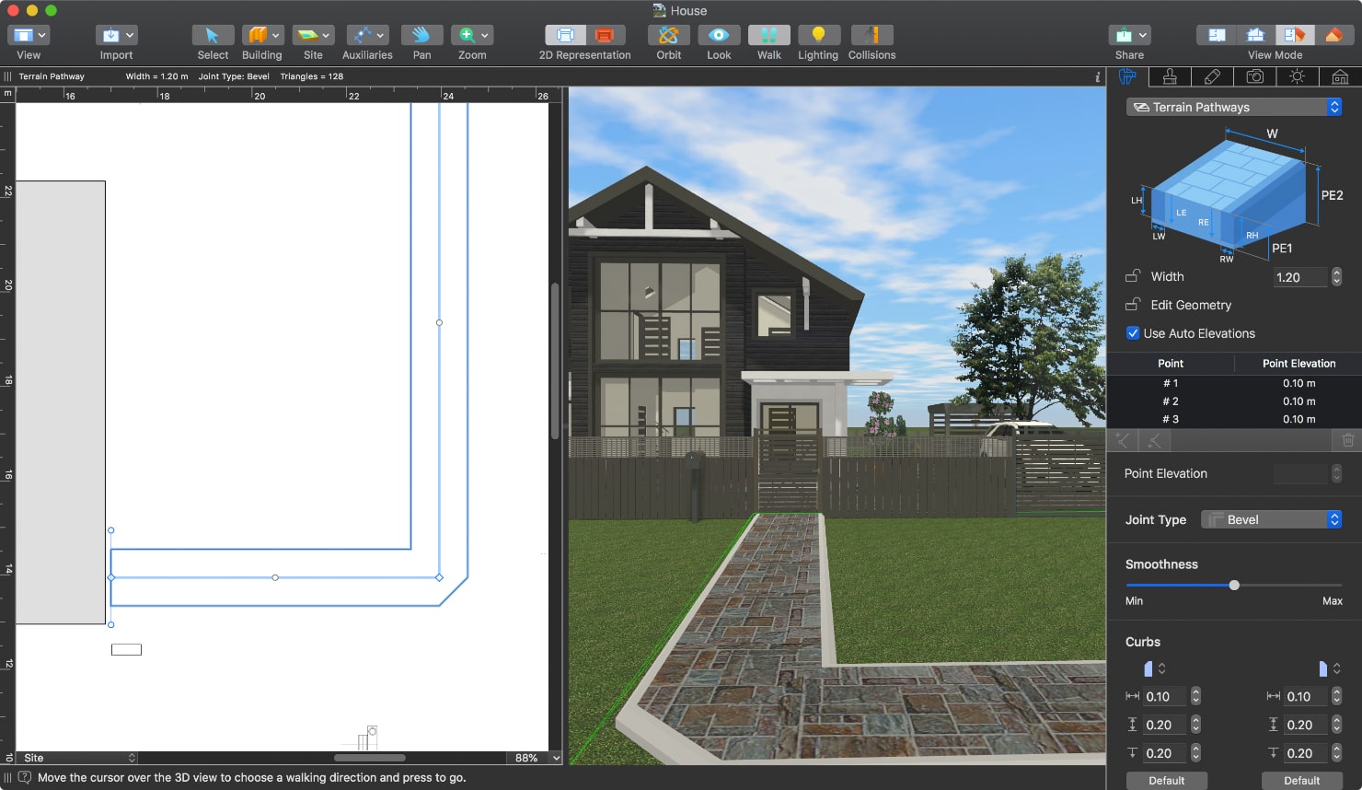1362x790 pixels.
Task: Uncheck Use Auto Elevations
Action: click(1133, 333)
